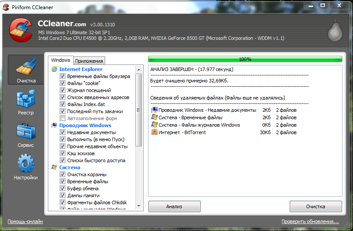
Task: Uncheck Файлы "cookie" checkbox
Action: pos(63,83)
